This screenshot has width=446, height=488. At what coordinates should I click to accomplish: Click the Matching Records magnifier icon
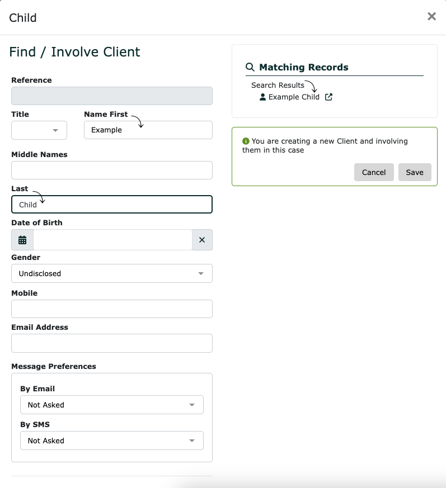click(250, 67)
